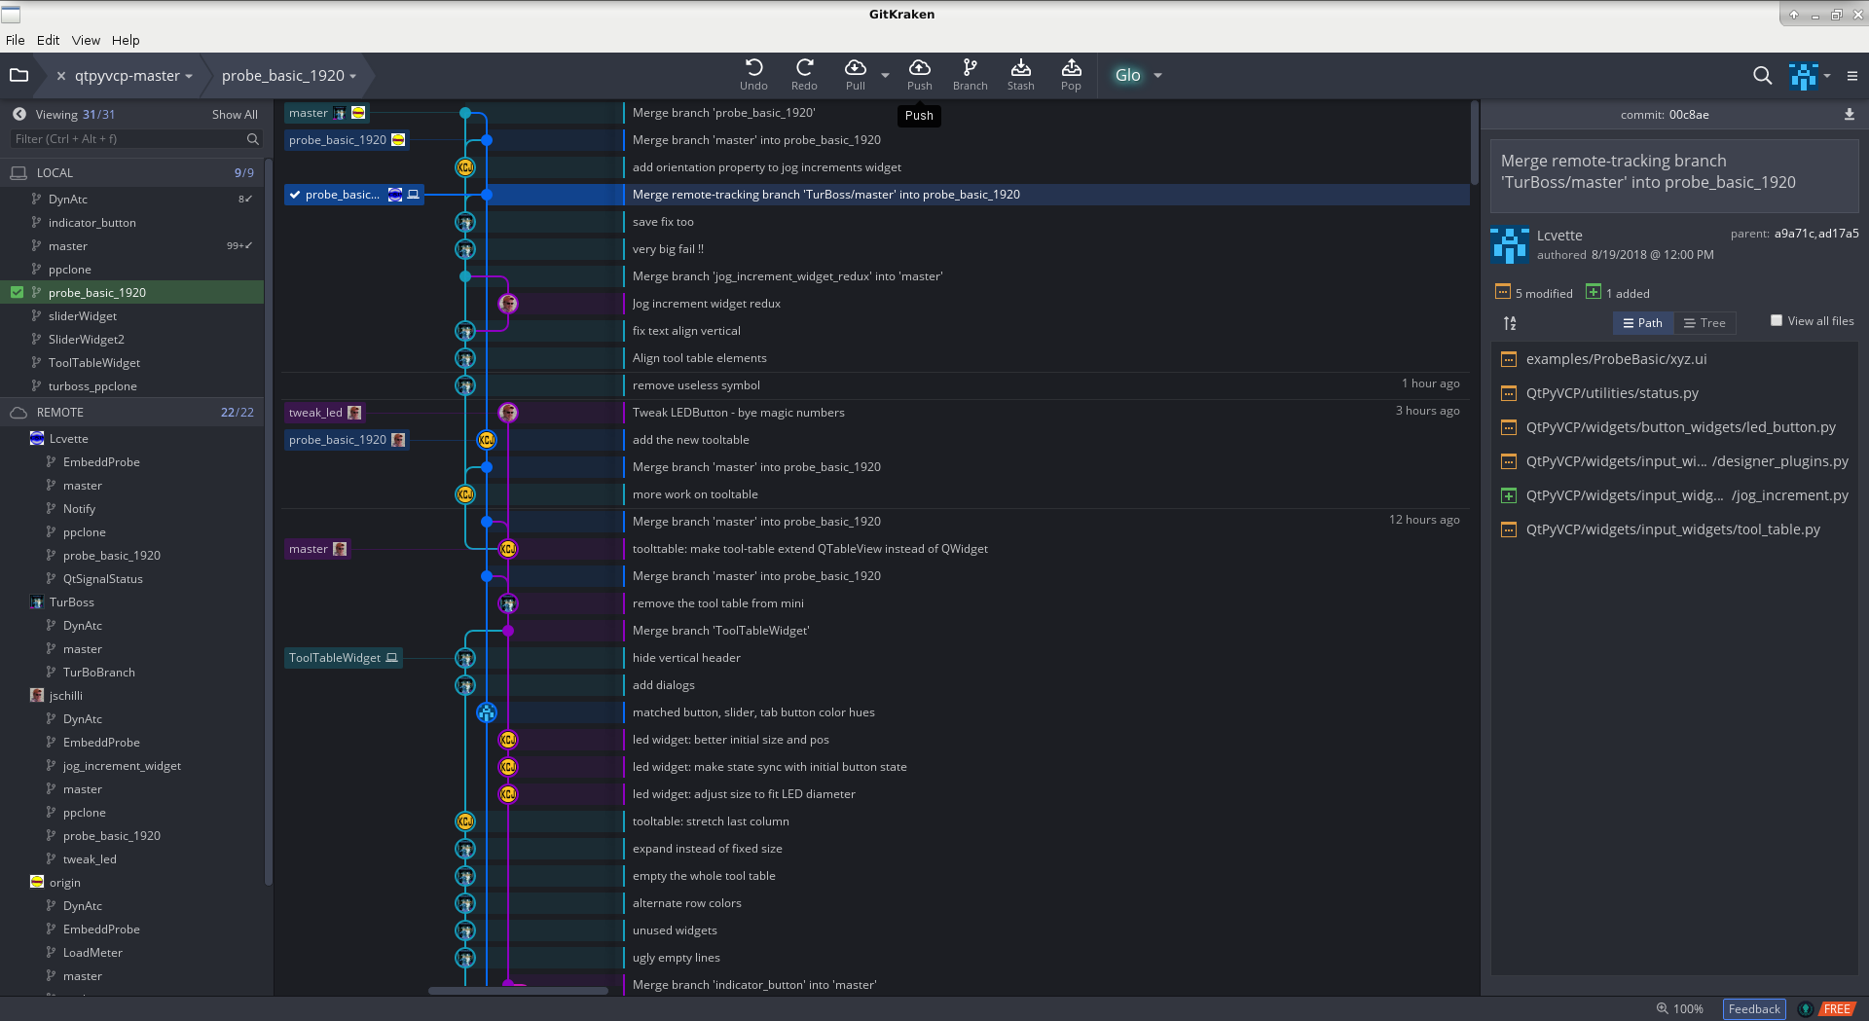The height and width of the screenshot is (1021, 1869).
Task: Open the Help menu
Action: [x=126, y=40]
